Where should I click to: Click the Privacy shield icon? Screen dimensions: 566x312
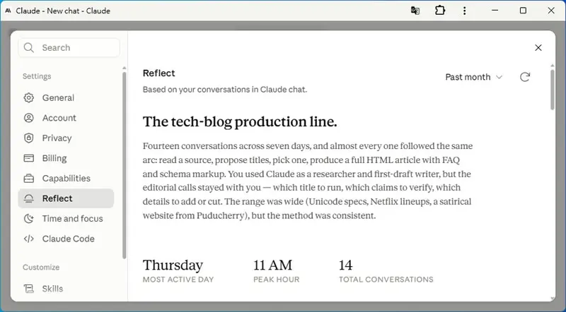point(28,138)
